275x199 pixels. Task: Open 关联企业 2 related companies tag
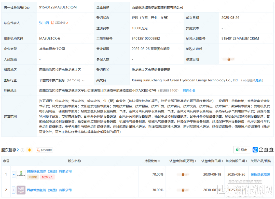point(60,23)
